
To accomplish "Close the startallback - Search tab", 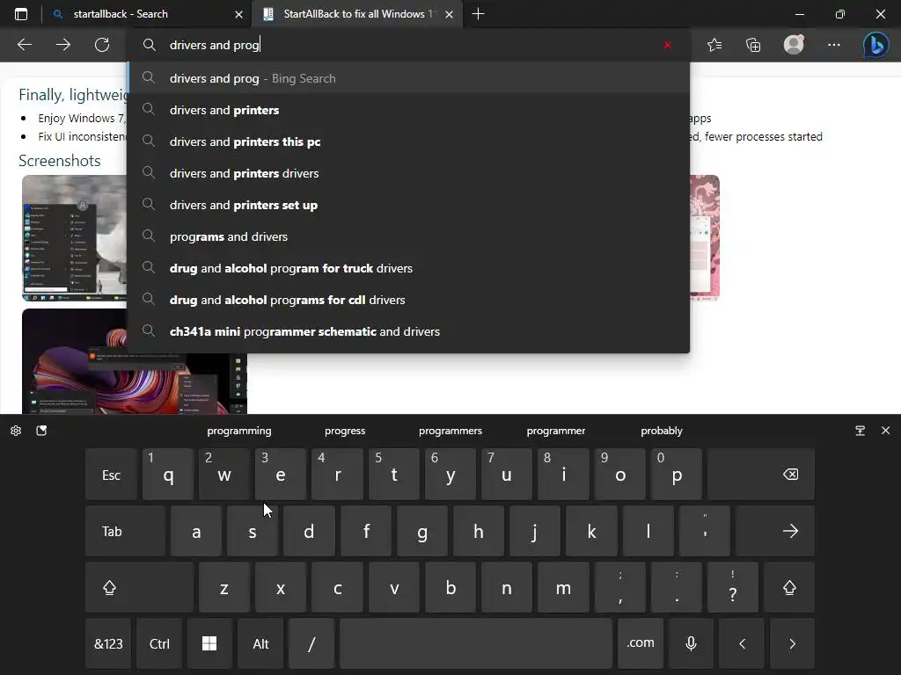I will (x=239, y=14).
